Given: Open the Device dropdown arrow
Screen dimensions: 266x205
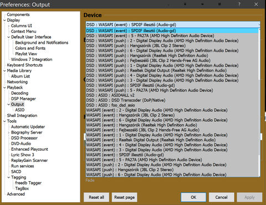Looking at the screenshot, I should 259,24.
